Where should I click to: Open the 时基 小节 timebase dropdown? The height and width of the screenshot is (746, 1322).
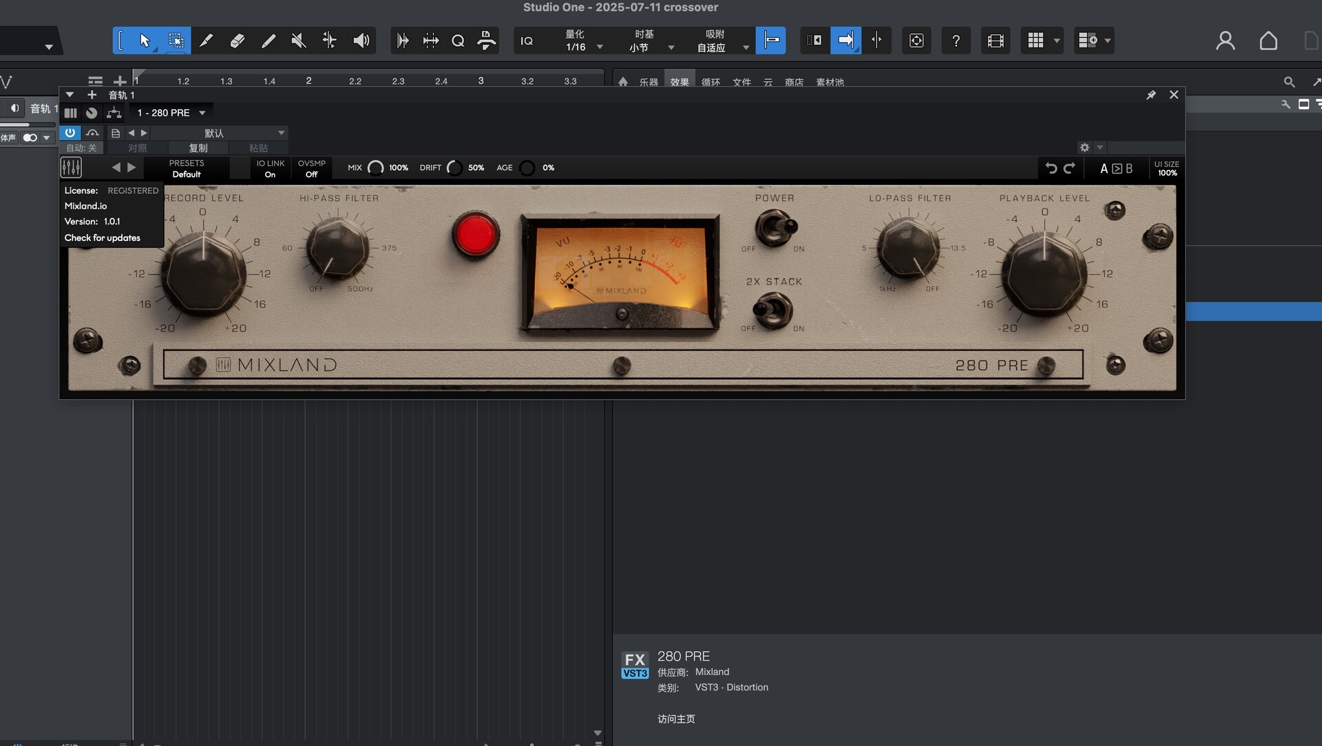click(x=651, y=41)
